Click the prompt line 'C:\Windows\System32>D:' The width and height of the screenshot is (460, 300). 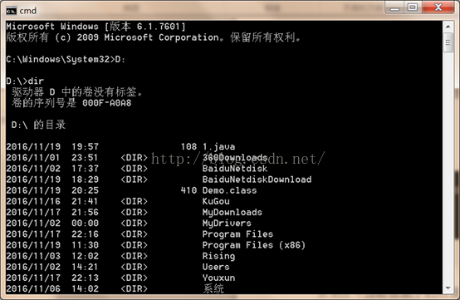(x=66, y=59)
